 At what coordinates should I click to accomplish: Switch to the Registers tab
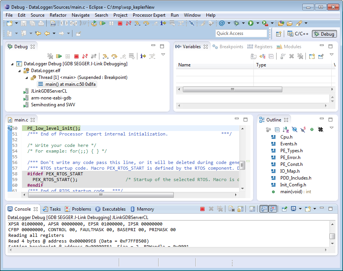point(260,47)
